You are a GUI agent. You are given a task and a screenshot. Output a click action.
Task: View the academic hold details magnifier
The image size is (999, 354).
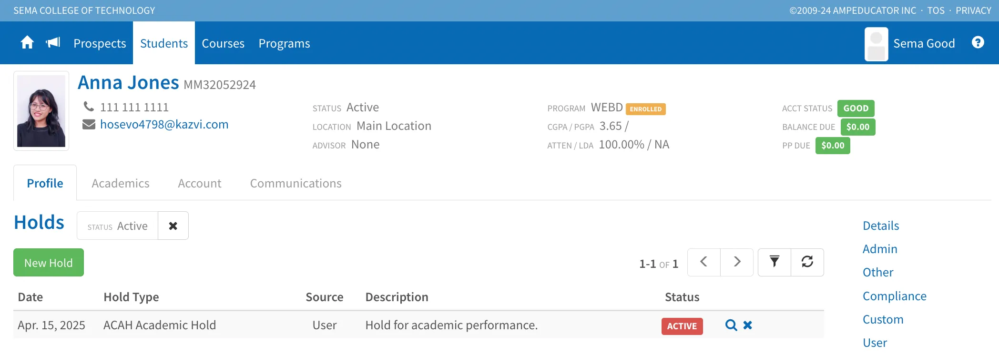731,325
